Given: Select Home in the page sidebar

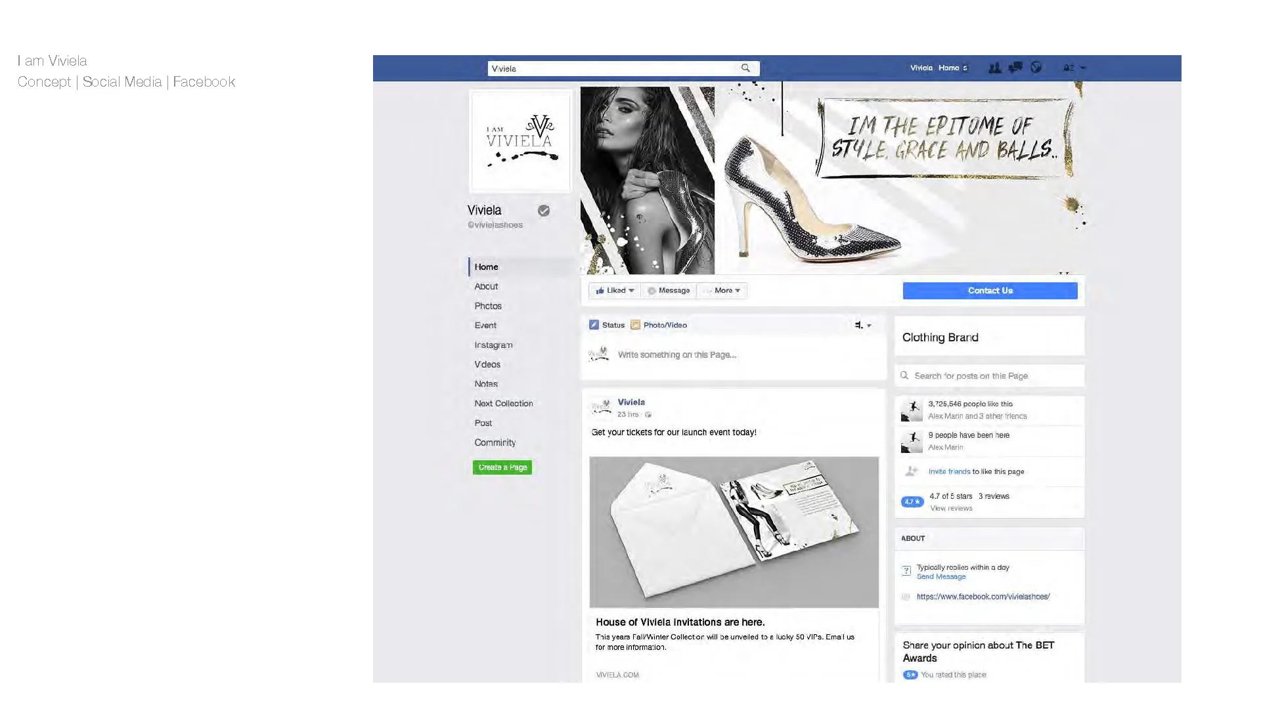Looking at the screenshot, I should pyautogui.click(x=487, y=267).
